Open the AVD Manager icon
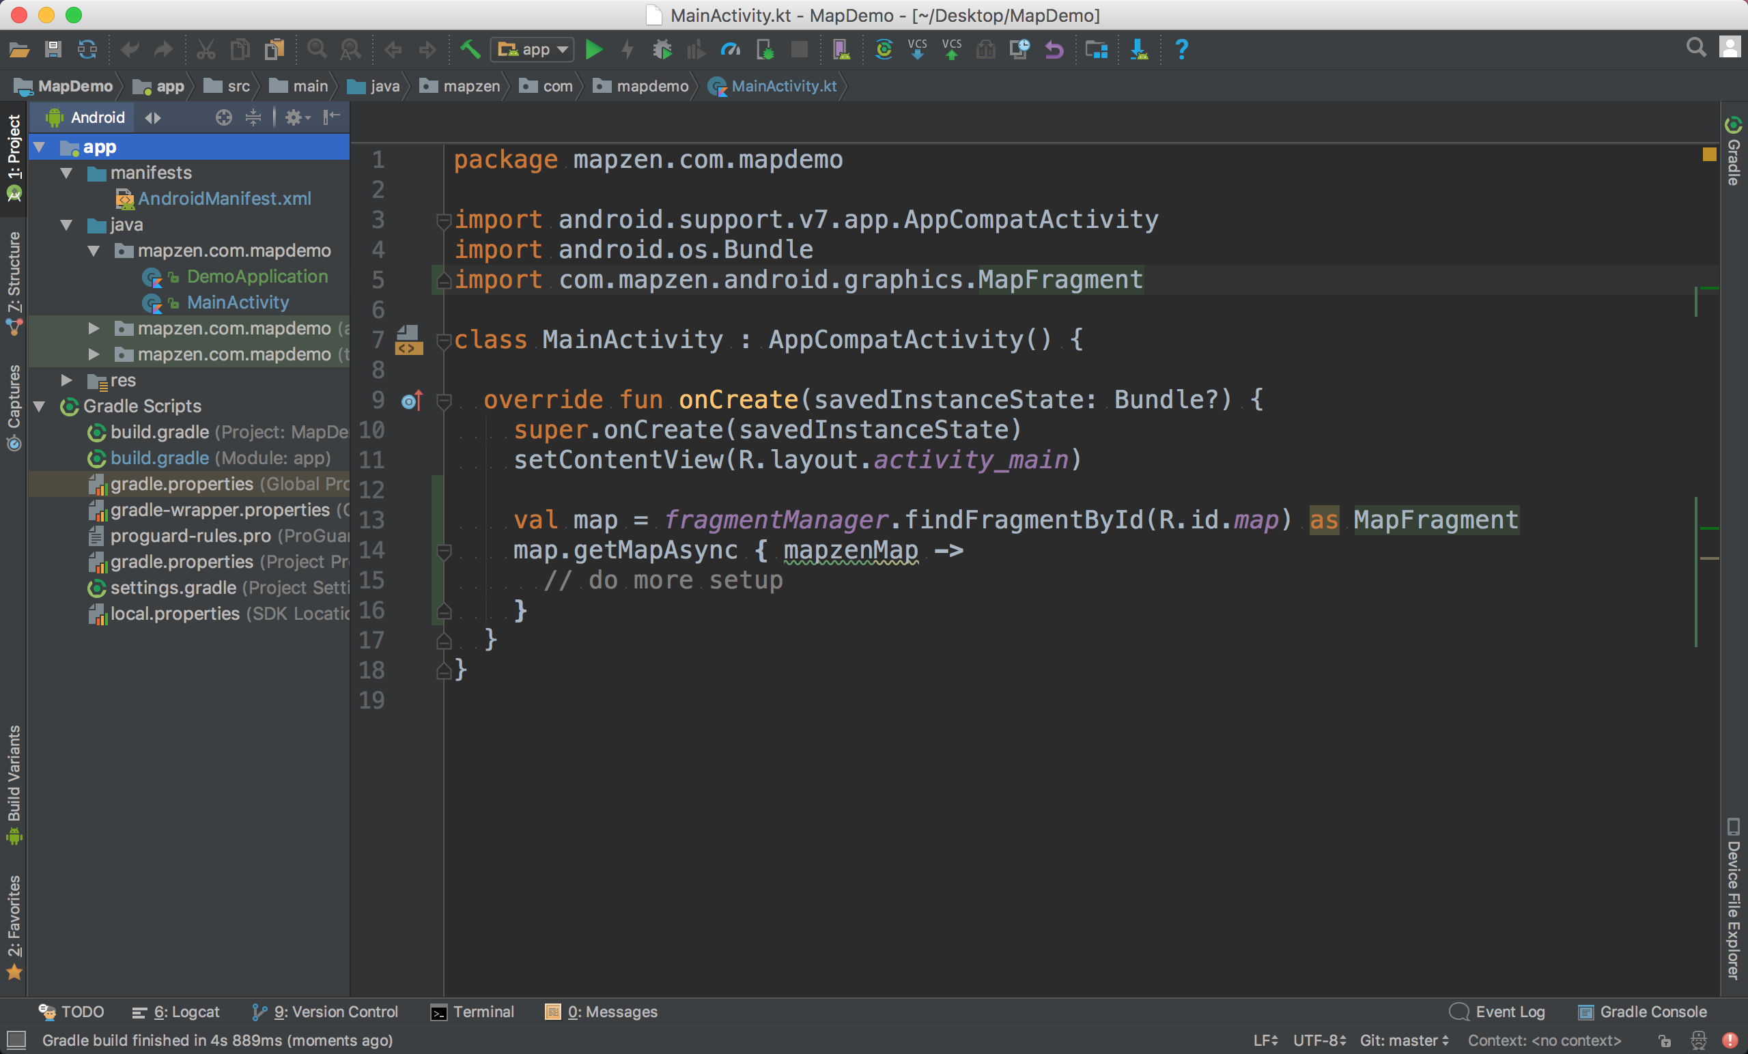1748x1054 pixels. click(x=841, y=50)
